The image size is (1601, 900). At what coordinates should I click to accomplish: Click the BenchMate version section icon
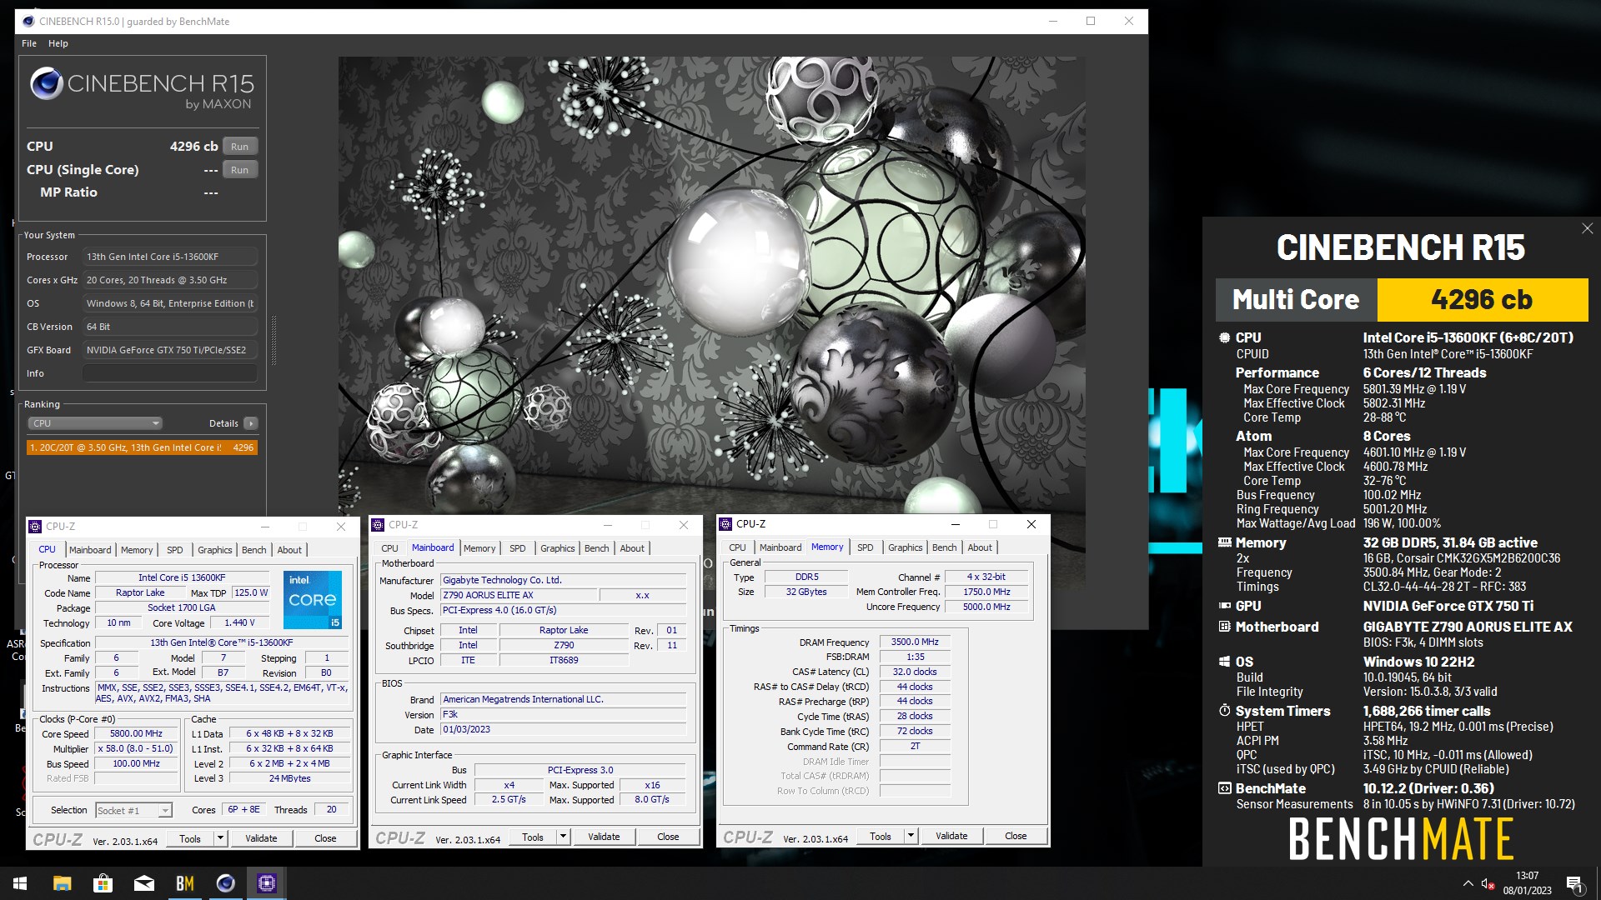click(x=1224, y=788)
